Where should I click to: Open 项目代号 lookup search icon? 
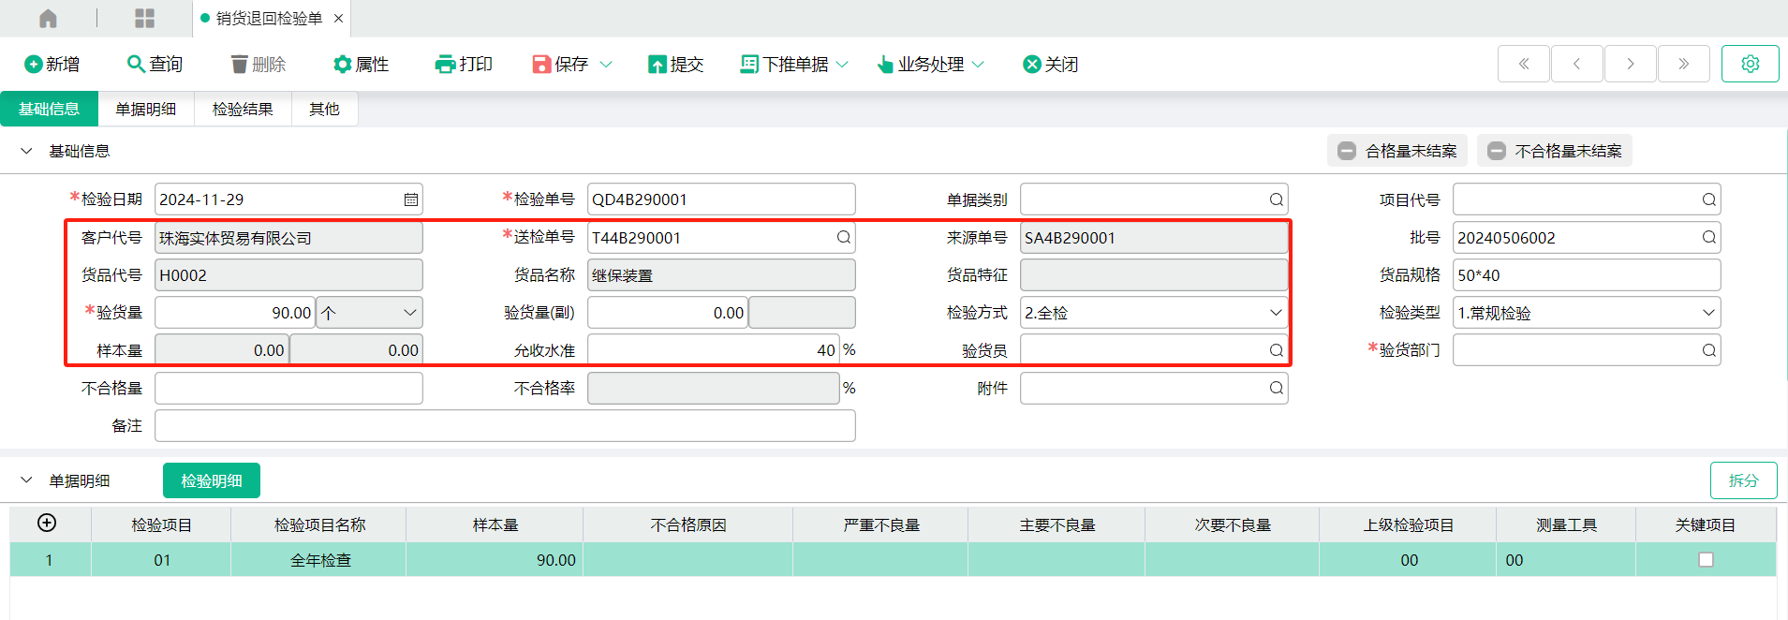tap(1708, 199)
